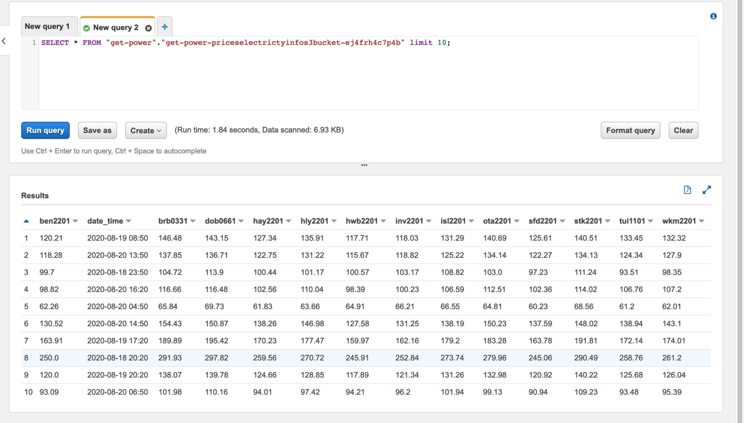Click the run time and data scanned text
The image size is (744, 423).
click(x=259, y=130)
